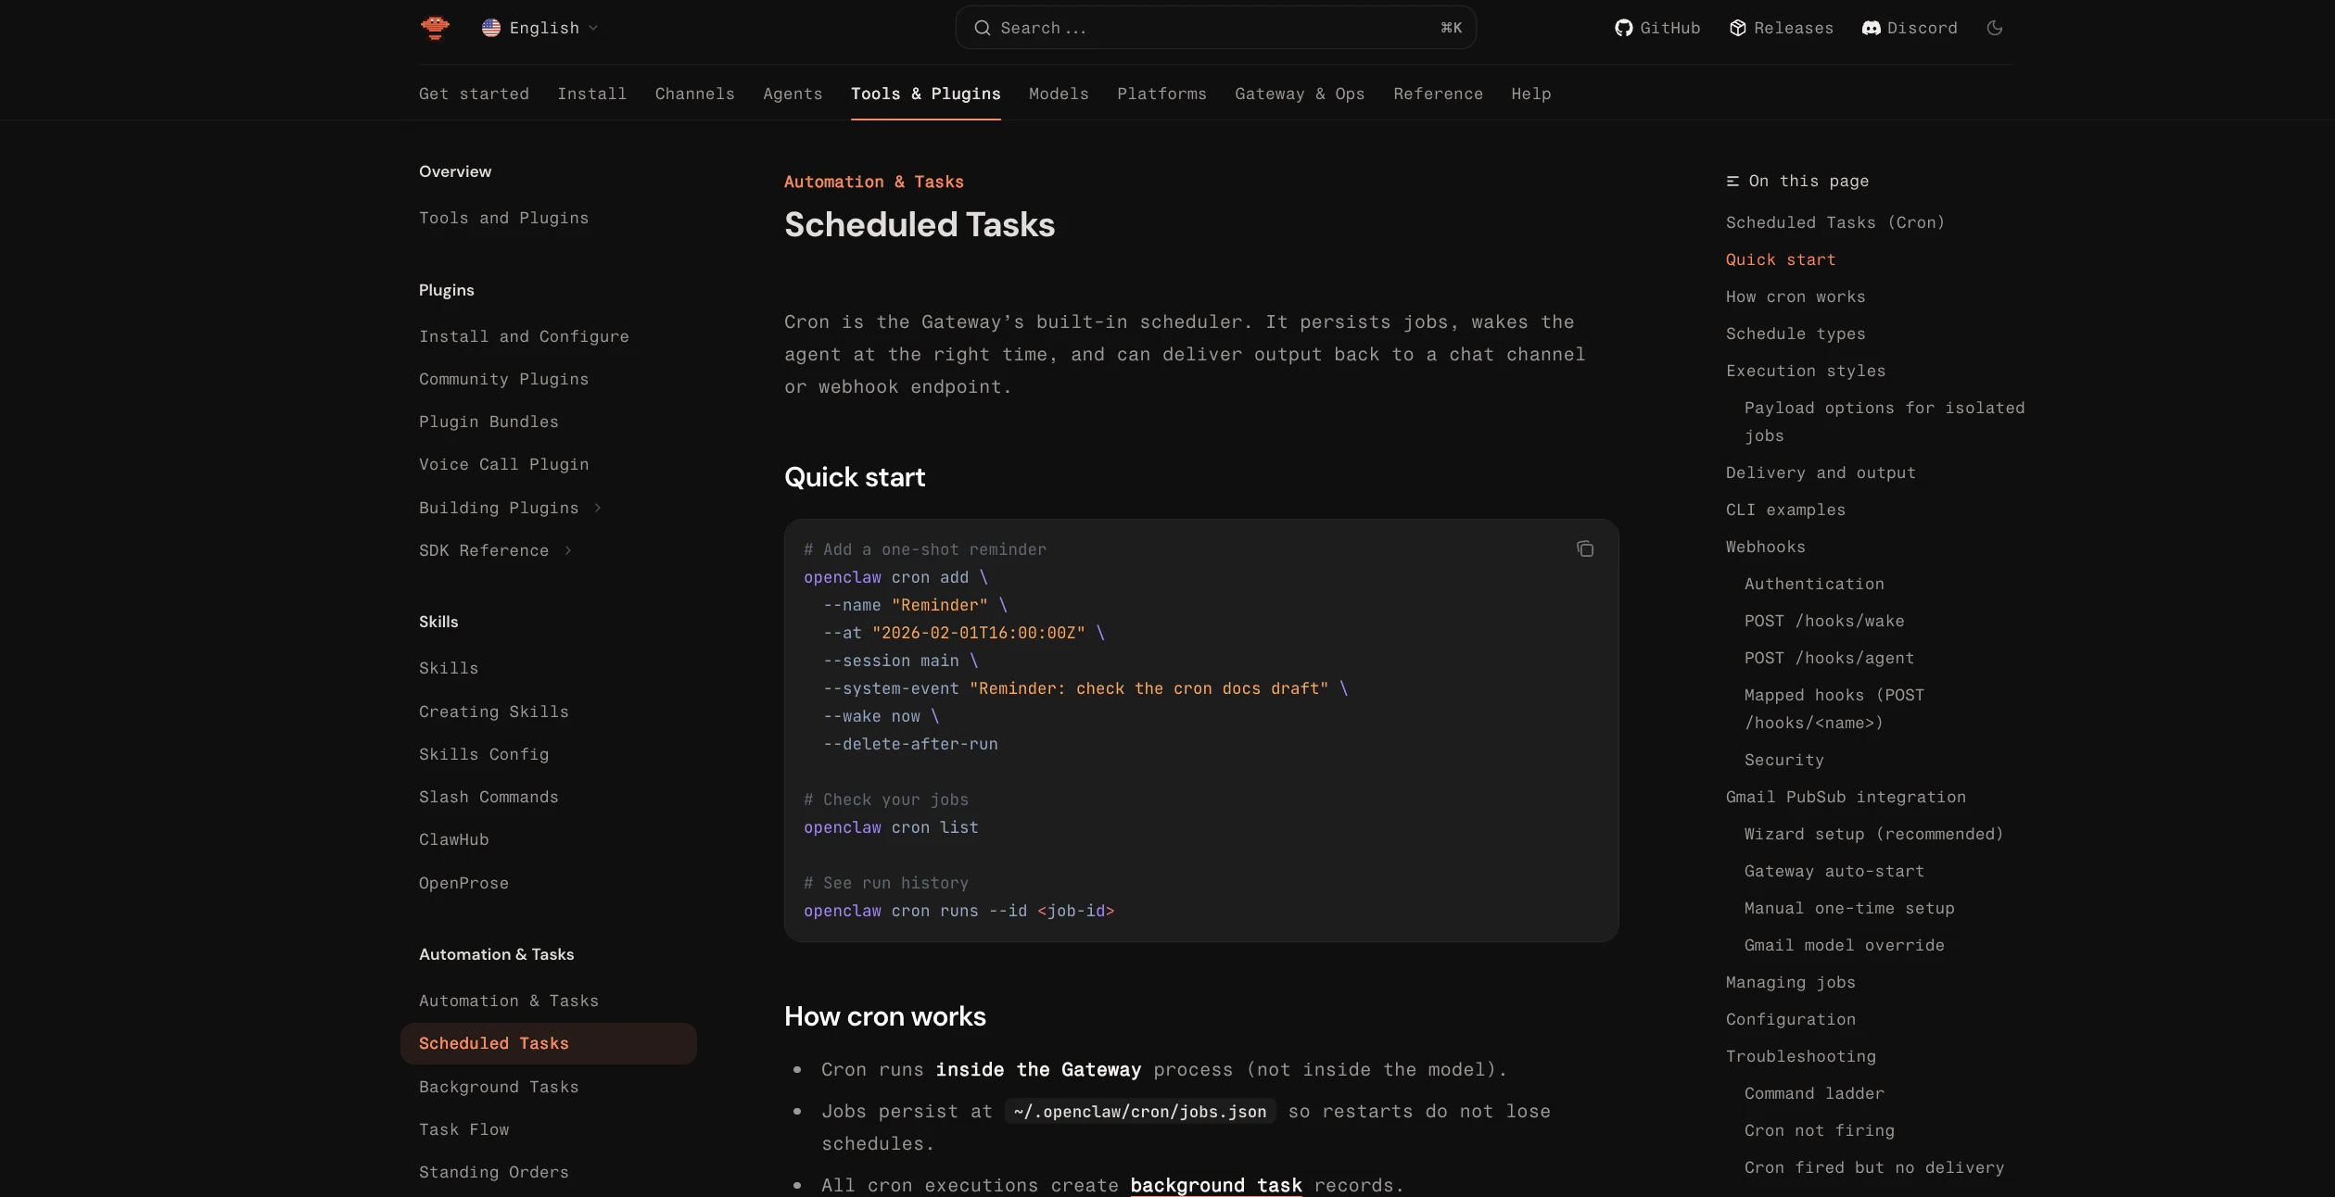
Task: Open the Models tab
Action: tap(1059, 94)
